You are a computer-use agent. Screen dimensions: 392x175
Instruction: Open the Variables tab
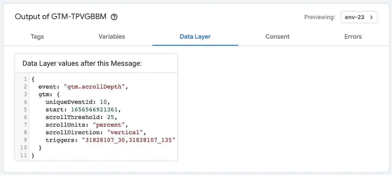click(112, 37)
